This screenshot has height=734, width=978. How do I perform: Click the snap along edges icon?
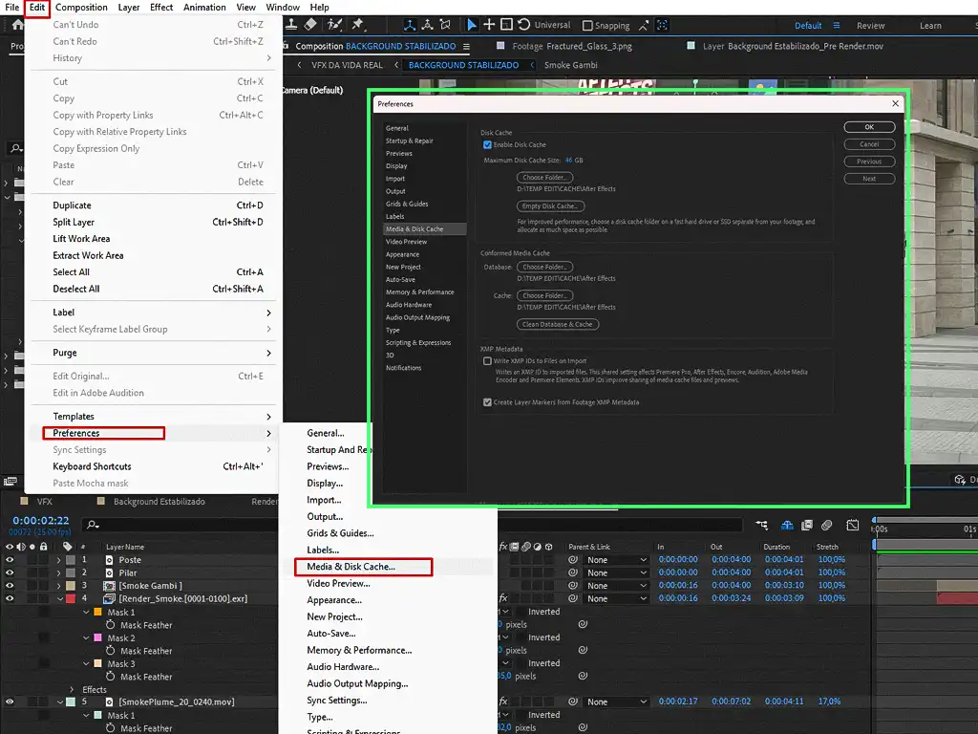coord(644,25)
